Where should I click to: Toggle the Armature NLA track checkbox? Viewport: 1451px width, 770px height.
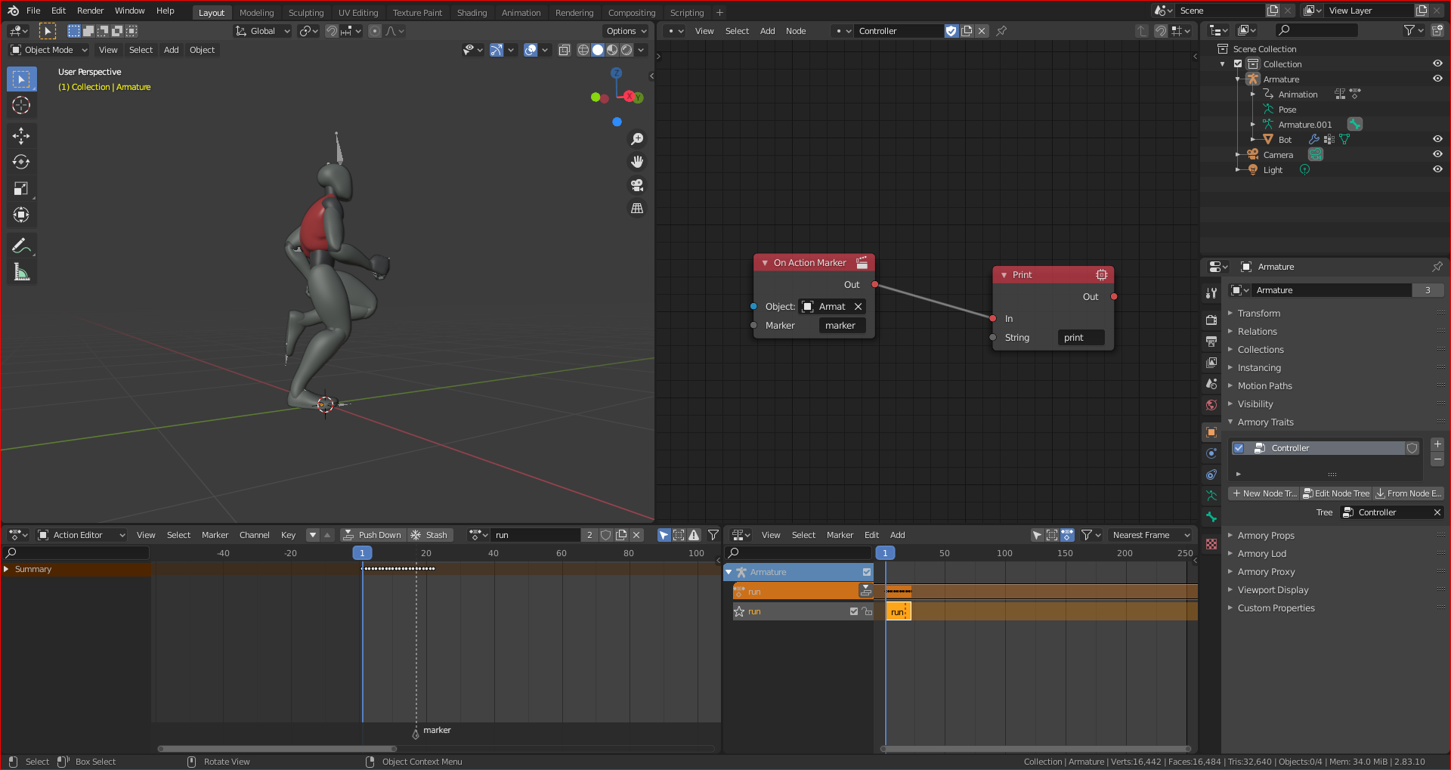[x=867, y=572]
